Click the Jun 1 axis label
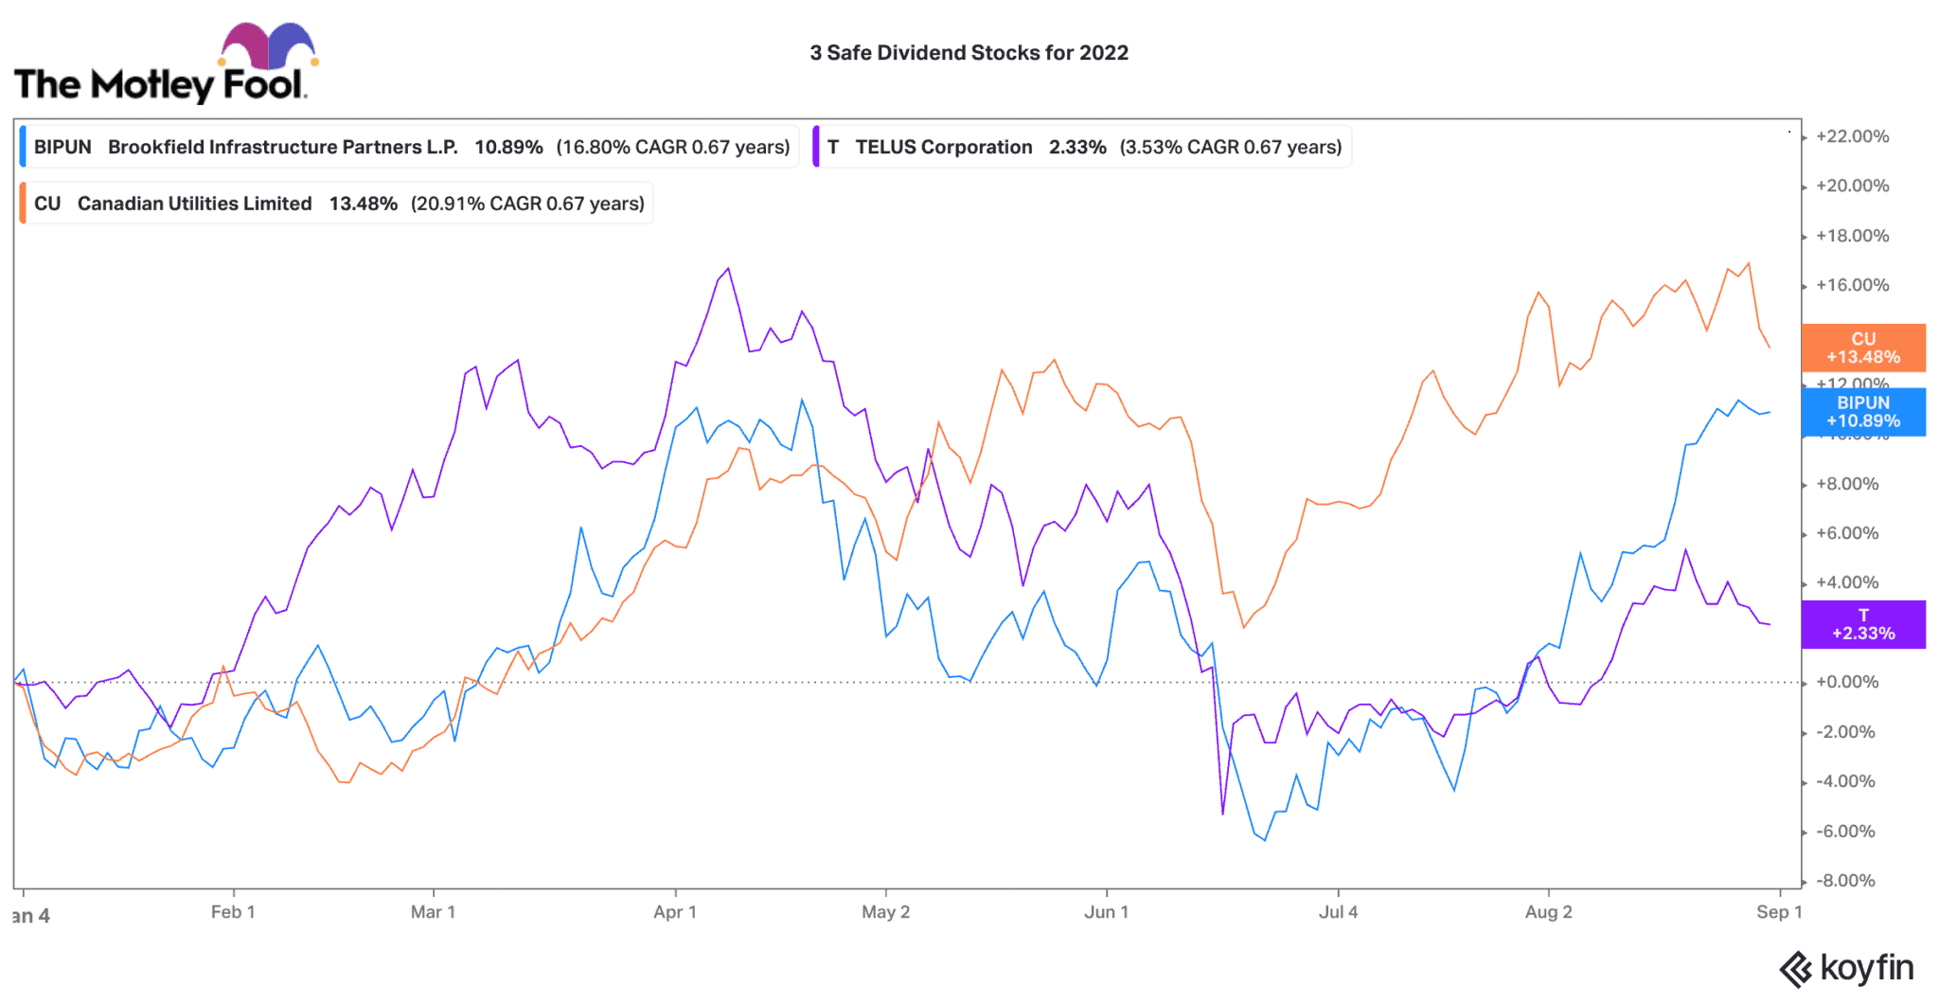The width and height of the screenshot is (1939, 1002). [1106, 912]
